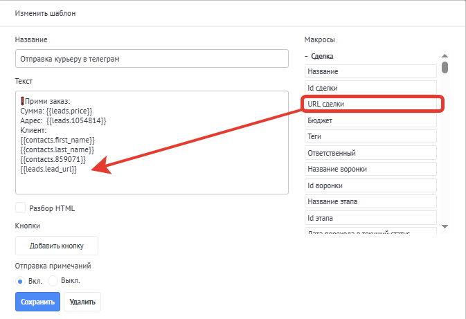The image size is (466, 319).
Task: Click the macros list scroll down arrow
Action: pos(445,227)
